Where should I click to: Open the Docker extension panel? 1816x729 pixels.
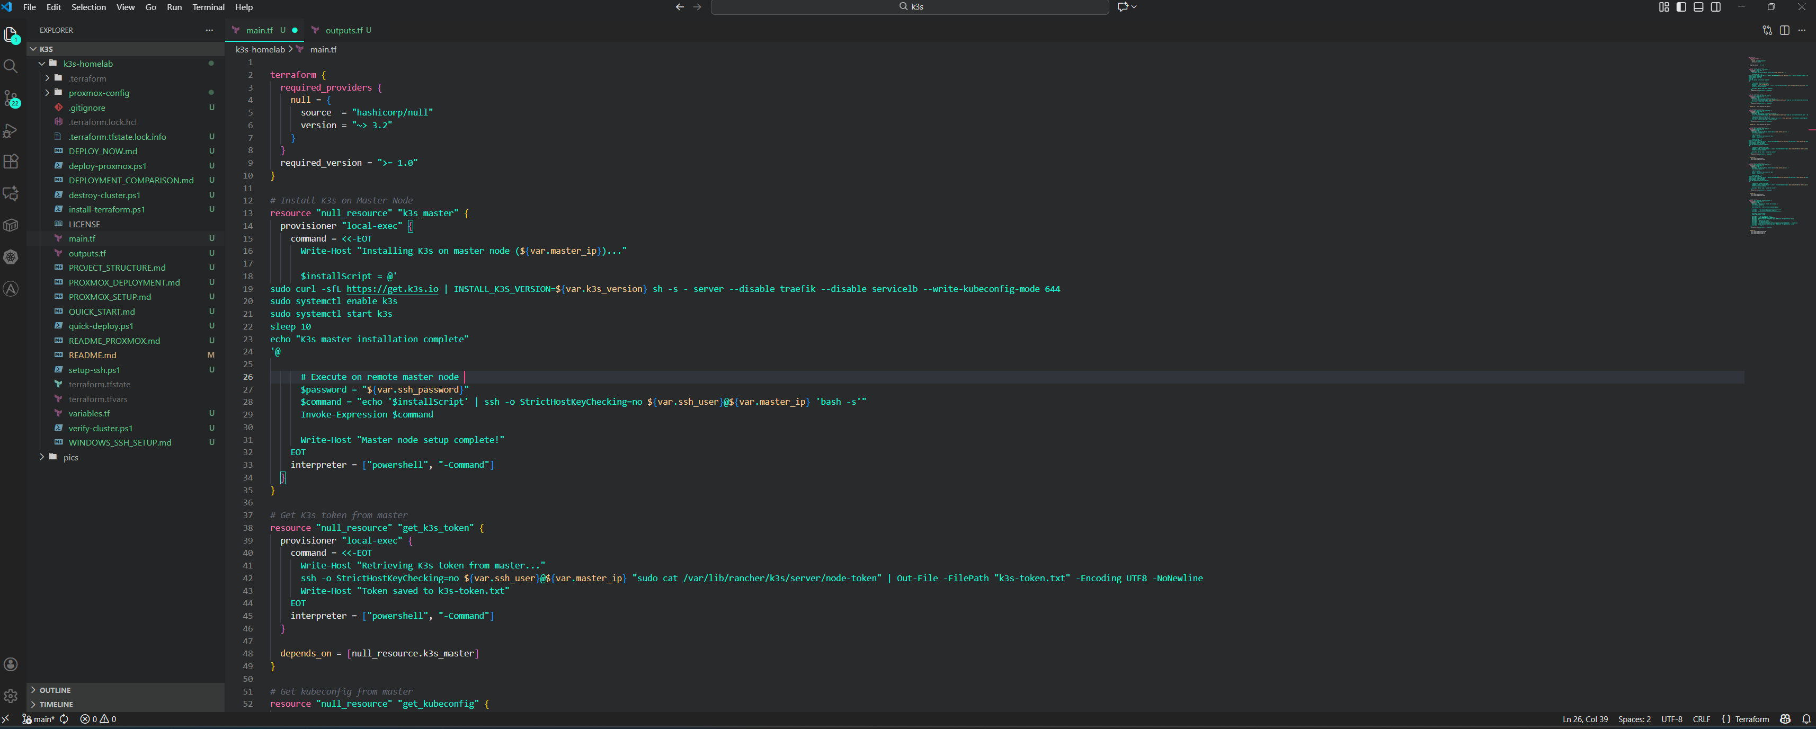(x=11, y=225)
